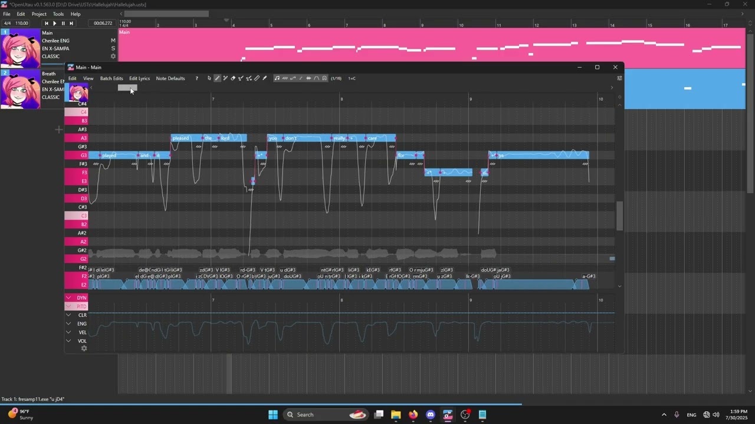This screenshot has width=755, height=424.
Task: Toggle final pitch display icon
Action: tap(301, 78)
